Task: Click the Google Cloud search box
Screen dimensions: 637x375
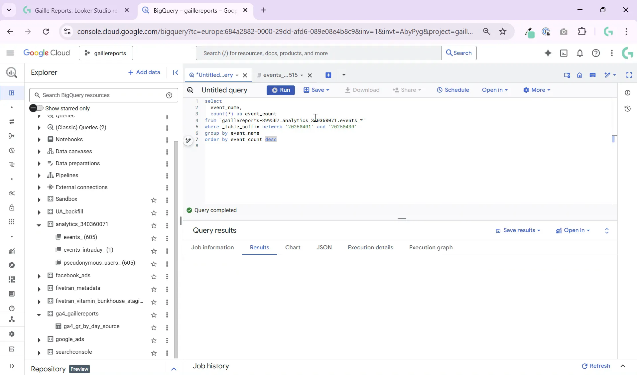Action: click(318, 53)
